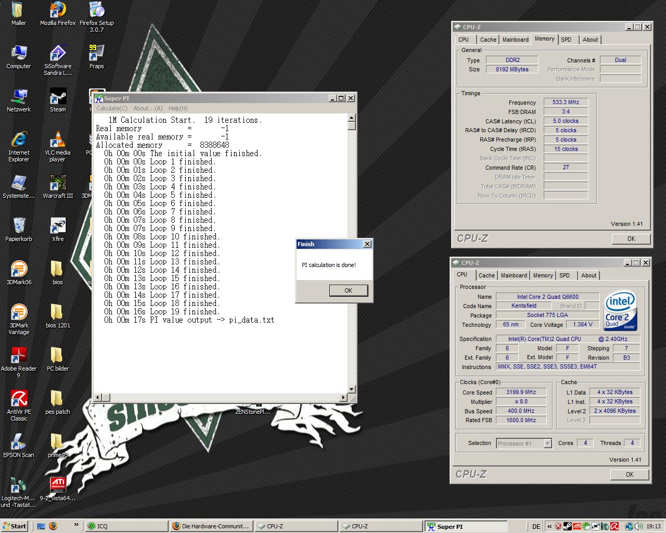Close the Finish dialog with X
The height and width of the screenshot is (533, 666).
tap(367, 244)
